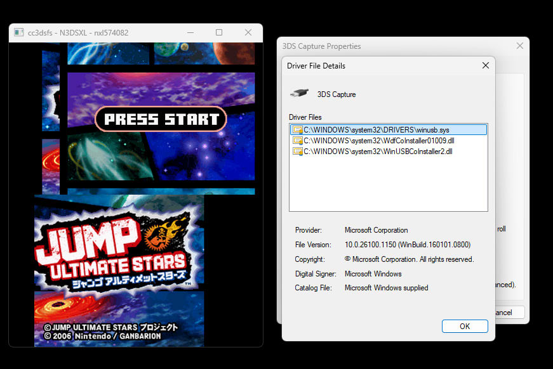Click the winusb.sys file icon

pyautogui.click(x=298, y=130)
